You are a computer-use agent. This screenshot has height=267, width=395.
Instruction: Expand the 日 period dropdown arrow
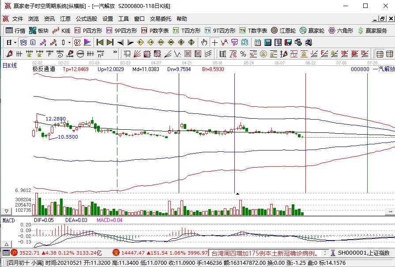15,42
